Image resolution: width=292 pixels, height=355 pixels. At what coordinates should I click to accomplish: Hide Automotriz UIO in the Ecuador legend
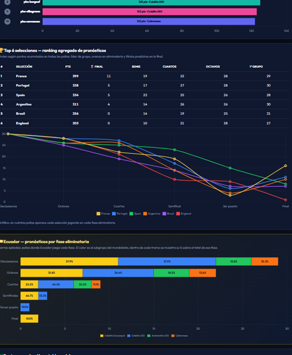158,335
